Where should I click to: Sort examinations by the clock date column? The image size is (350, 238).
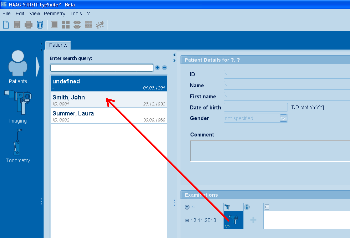pos(187,207)
